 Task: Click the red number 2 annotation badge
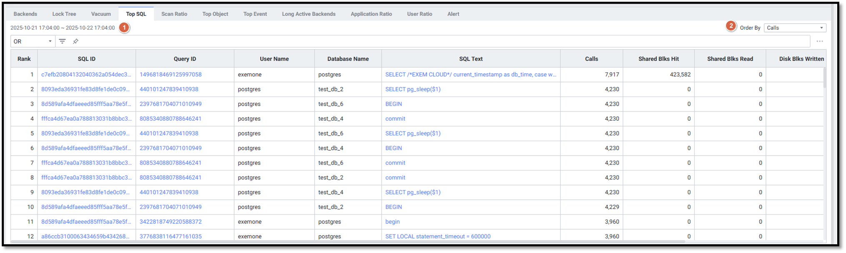[731, 26]
